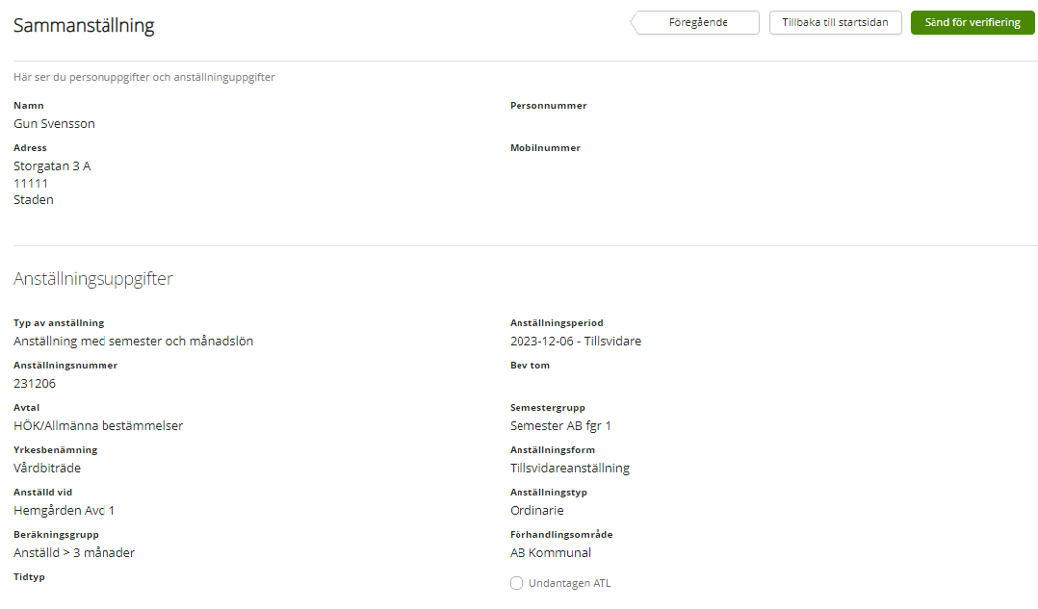Click the Anställningsuppgifter section heading
Image resolution: width=1038 pixels, height=609 pixels.
tap(93, 279)
